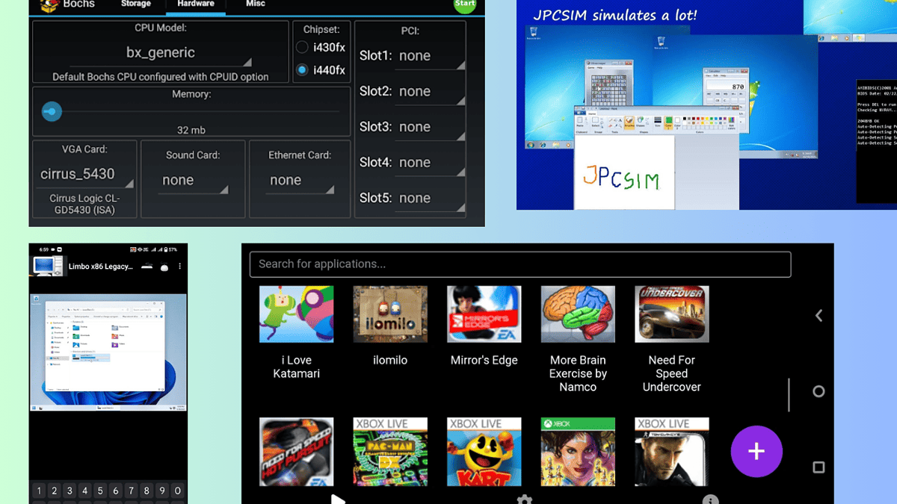
Task: Tap the mouse icon in Limbo's toolbar
Action: click(x=164, y=267)
